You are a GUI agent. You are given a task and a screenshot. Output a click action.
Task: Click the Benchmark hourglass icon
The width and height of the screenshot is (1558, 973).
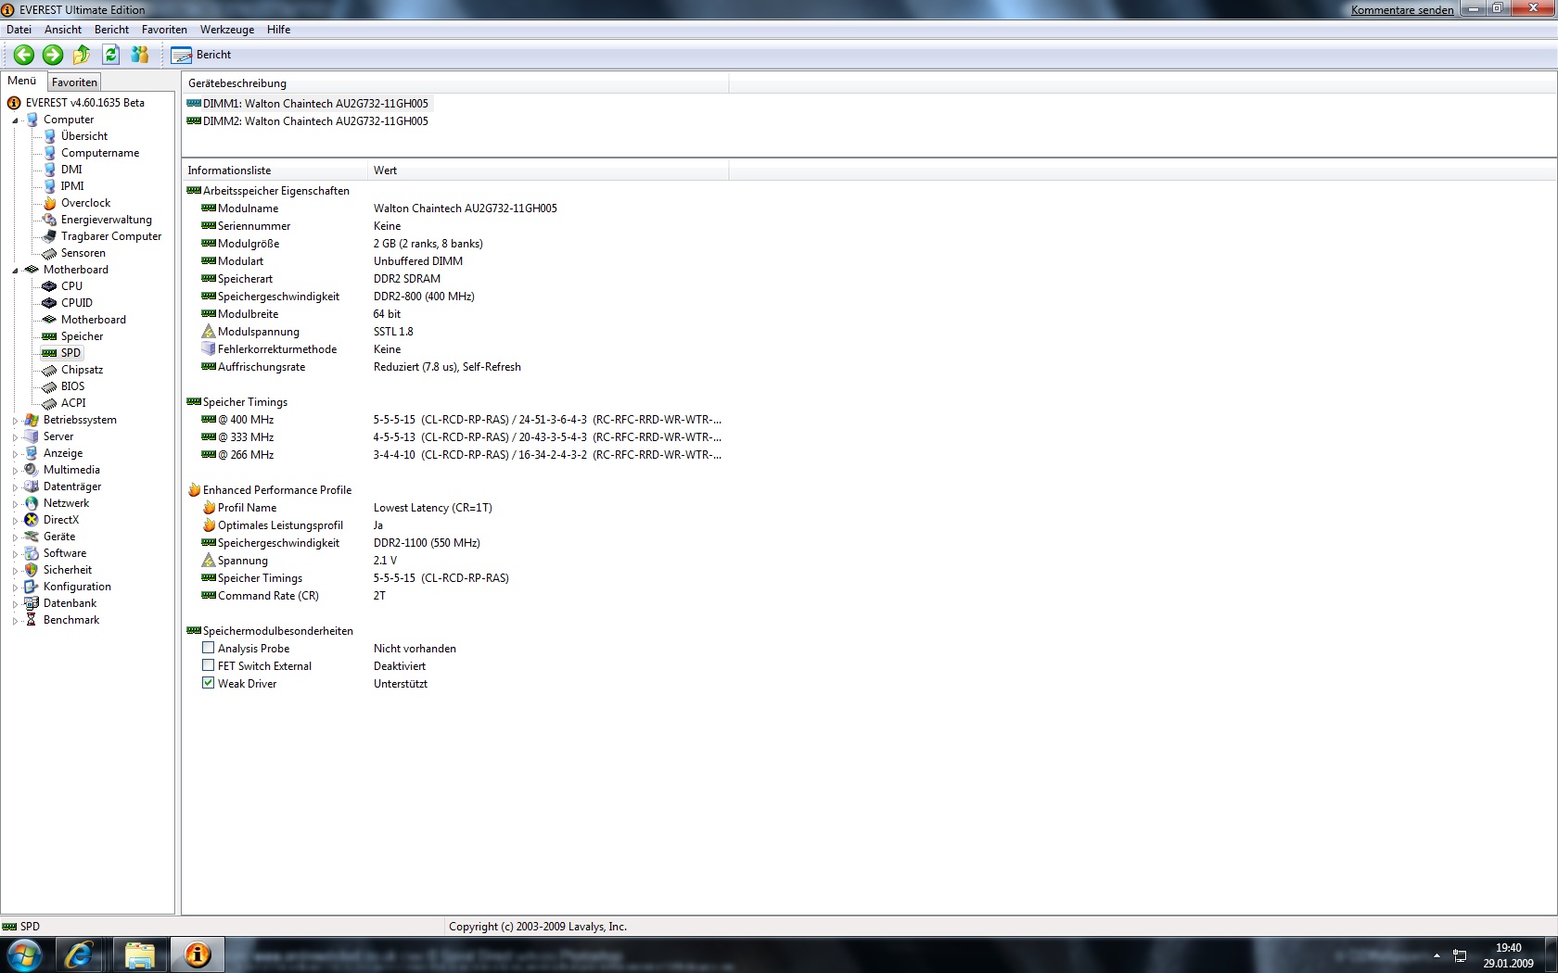click(32, 620)
